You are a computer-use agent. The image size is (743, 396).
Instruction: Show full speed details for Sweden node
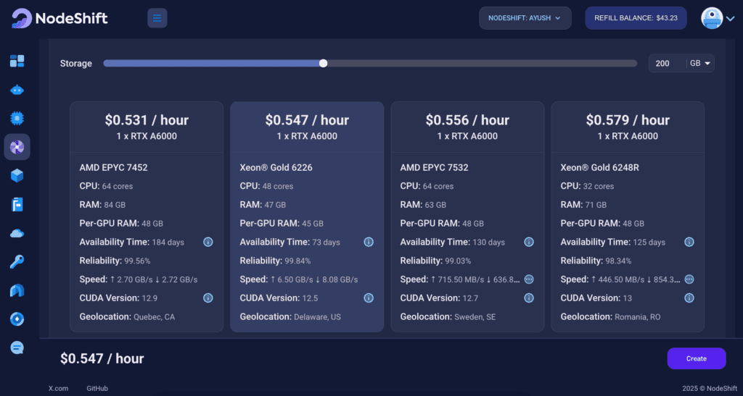(529, 279)
